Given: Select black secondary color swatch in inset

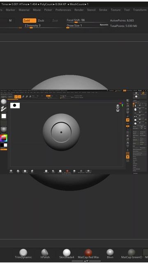Looking at the screenshot, I should [2, 145].
